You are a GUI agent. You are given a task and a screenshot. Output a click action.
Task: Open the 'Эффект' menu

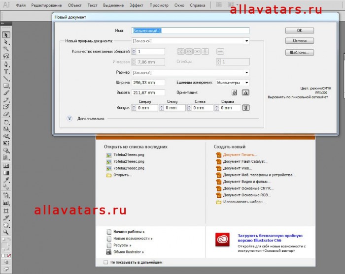coord(137,5)
